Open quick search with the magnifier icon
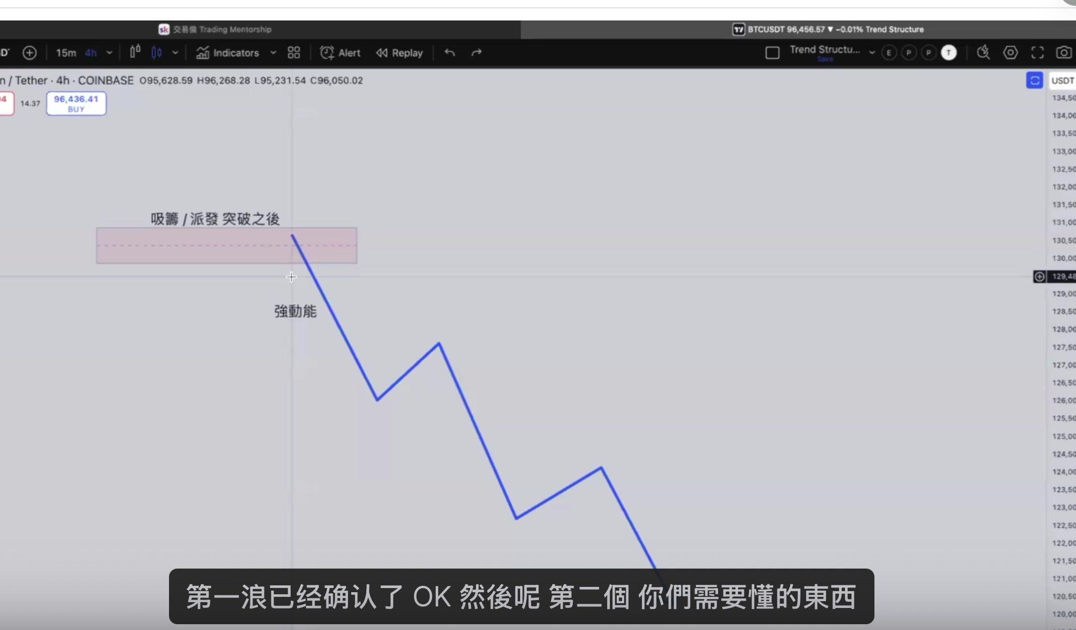The height and width of the screenshot is (630, 1076). (x=983, y=52)
